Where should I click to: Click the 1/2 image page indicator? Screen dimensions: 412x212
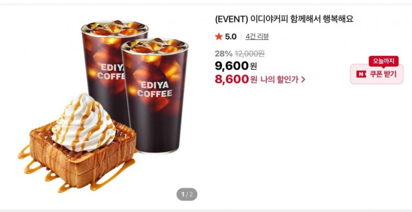click(x=187, y=194)
